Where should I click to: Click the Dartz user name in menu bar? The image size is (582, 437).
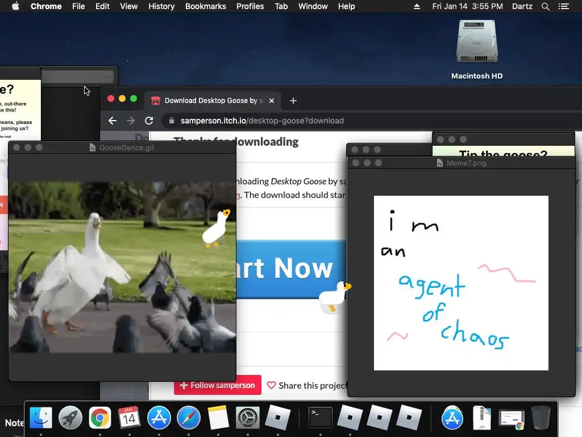click(x=522, y=6)
